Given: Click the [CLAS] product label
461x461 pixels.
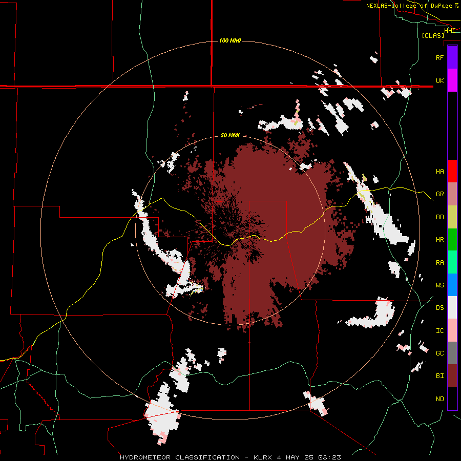Looking at the screenshot, I should coord(433,35).
